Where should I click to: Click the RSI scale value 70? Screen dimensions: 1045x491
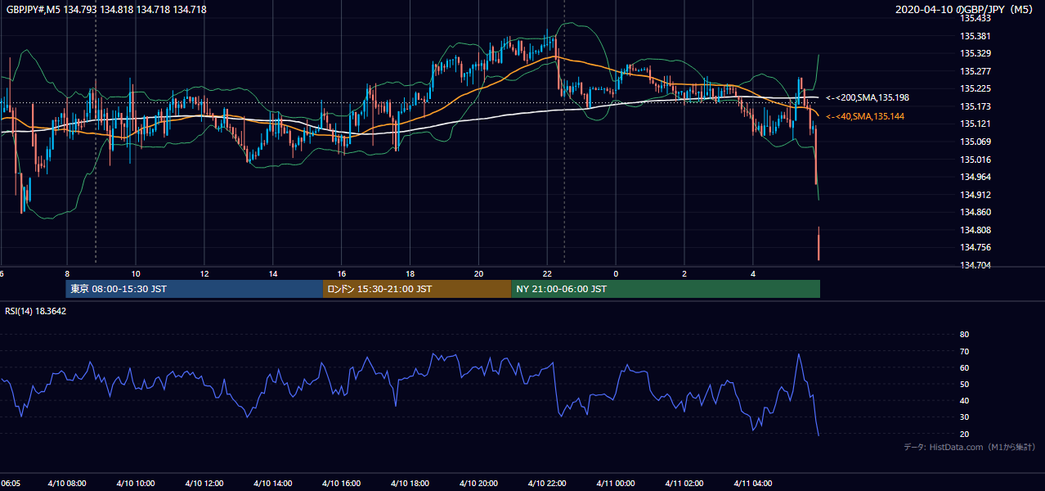(x=965, y=351)
